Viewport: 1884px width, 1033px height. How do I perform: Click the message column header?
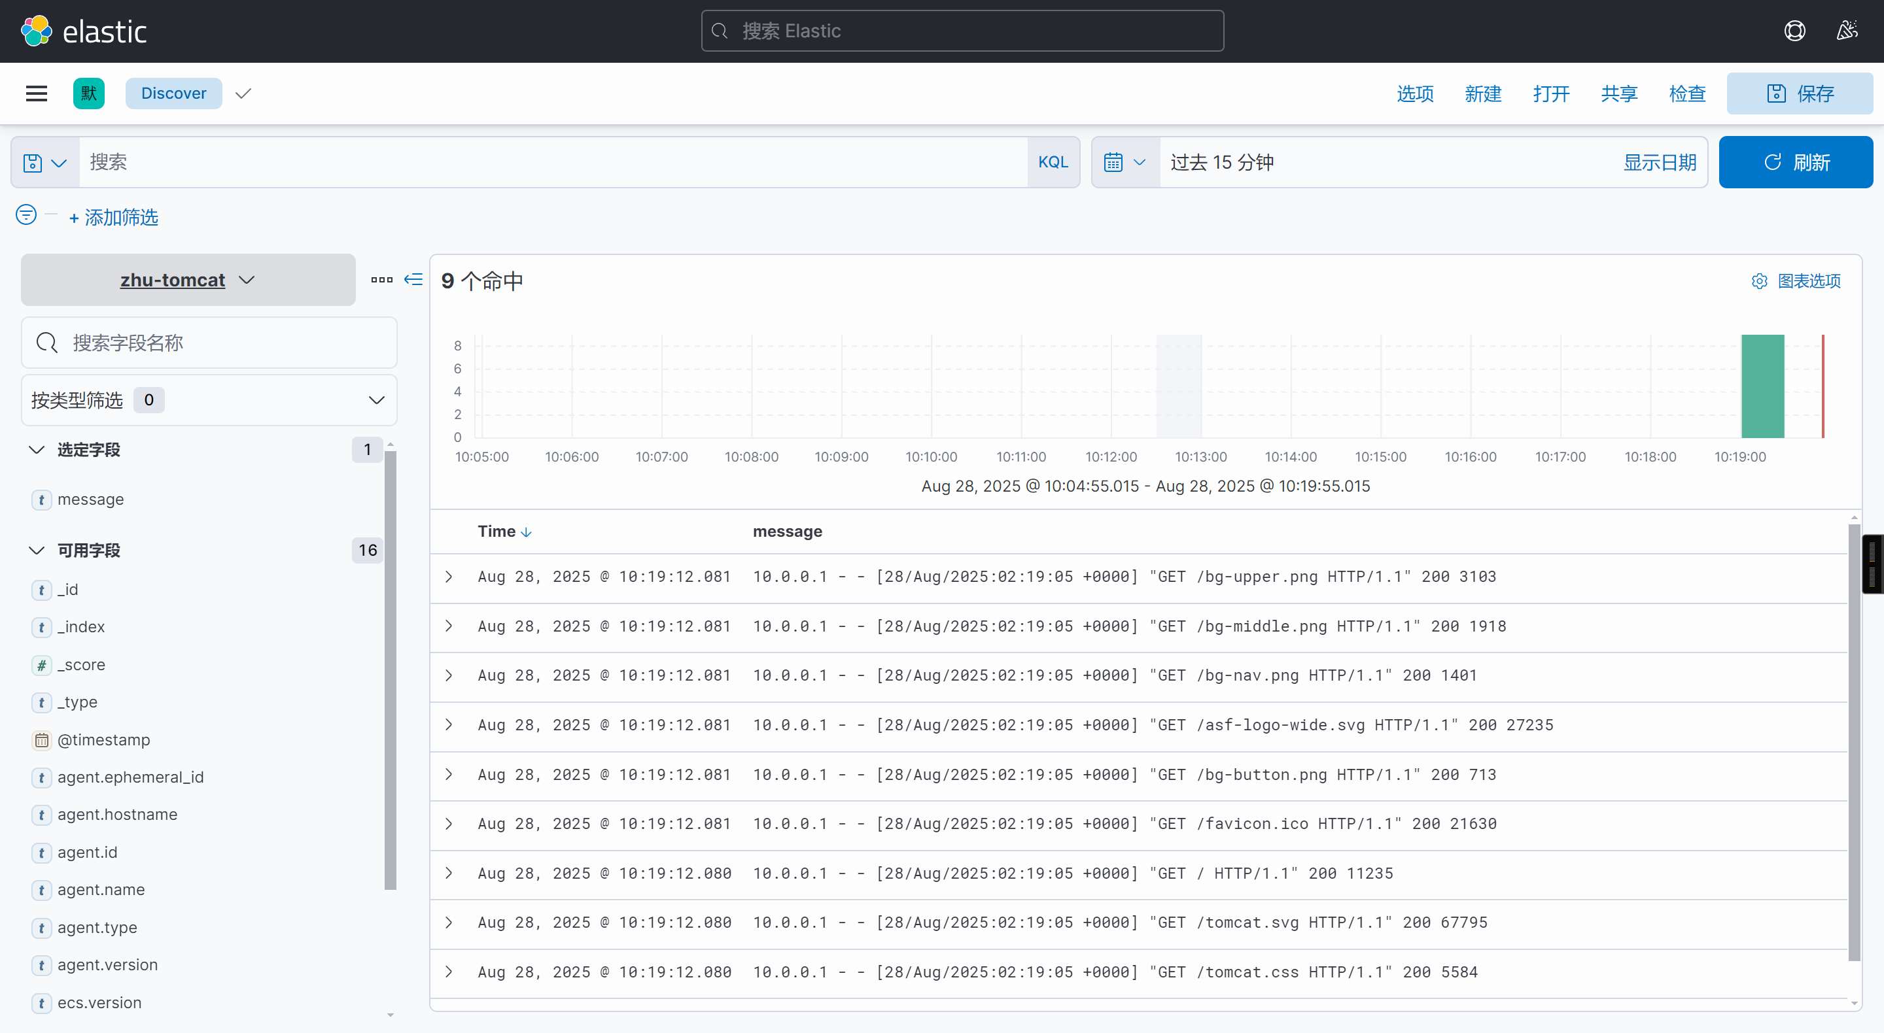tap(787, 532)
